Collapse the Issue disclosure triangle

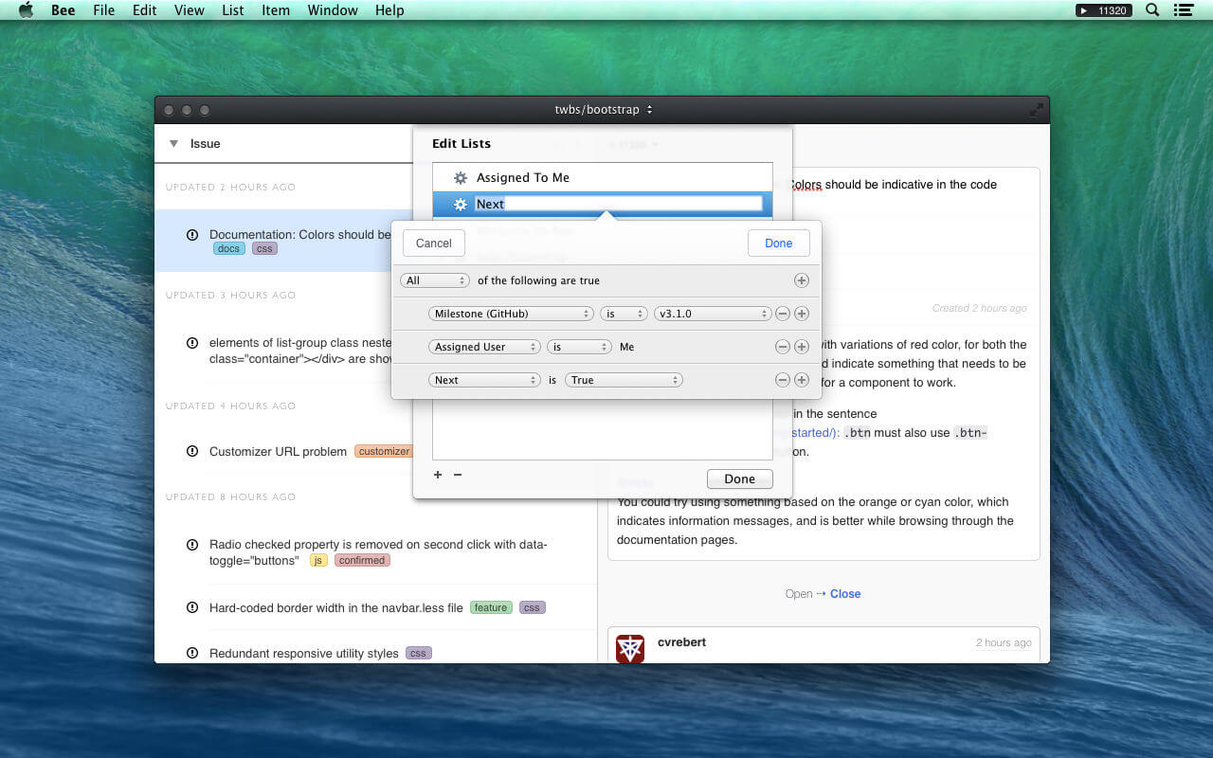[173, 144]
